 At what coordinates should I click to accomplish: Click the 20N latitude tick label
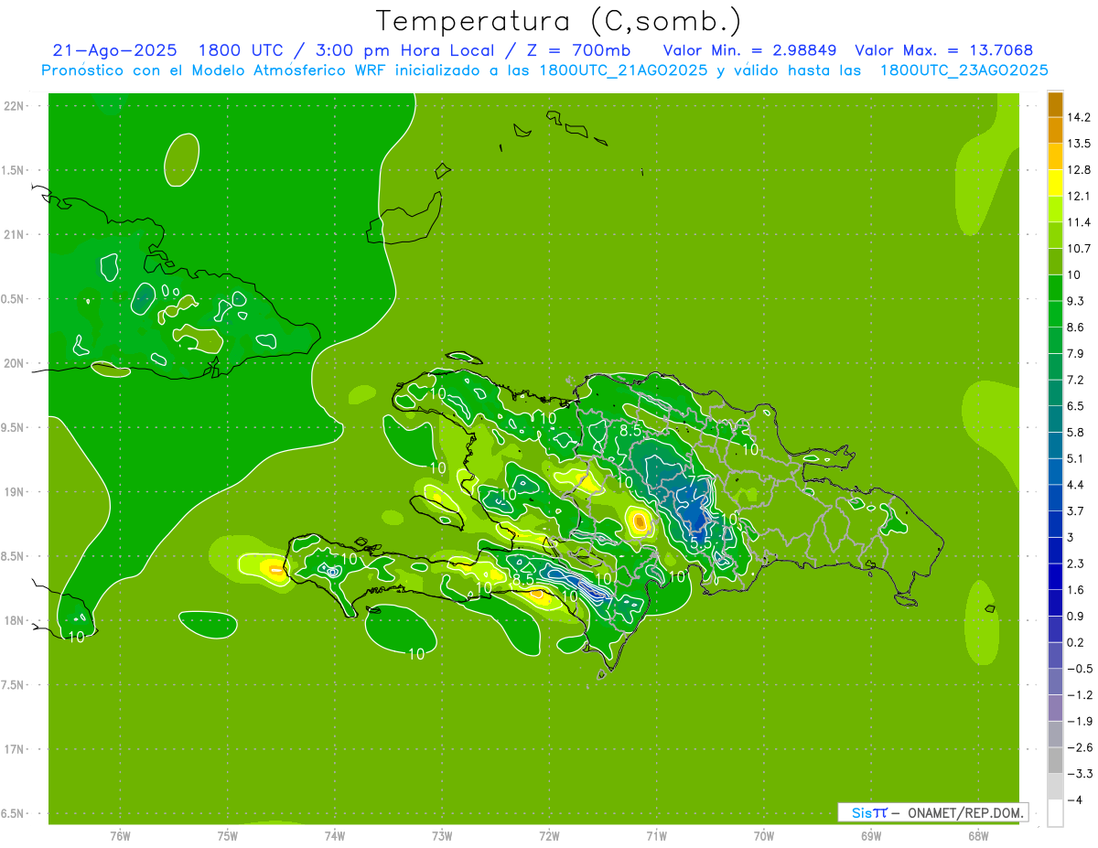coord(15,363)
